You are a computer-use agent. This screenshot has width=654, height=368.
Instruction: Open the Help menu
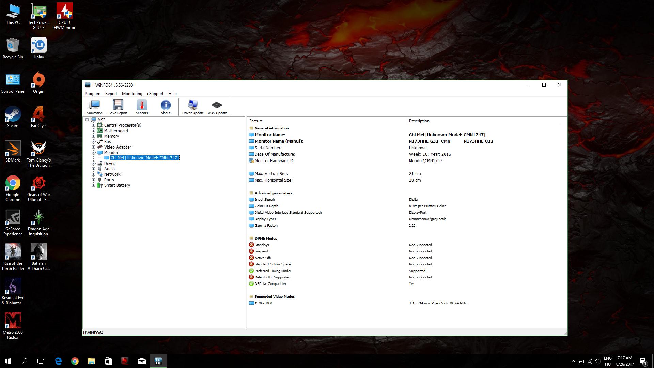coord(172,94)
